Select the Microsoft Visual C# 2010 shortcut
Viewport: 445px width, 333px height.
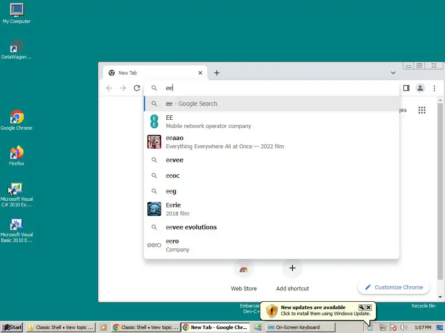pyautogui.click(x=17, y=195)
